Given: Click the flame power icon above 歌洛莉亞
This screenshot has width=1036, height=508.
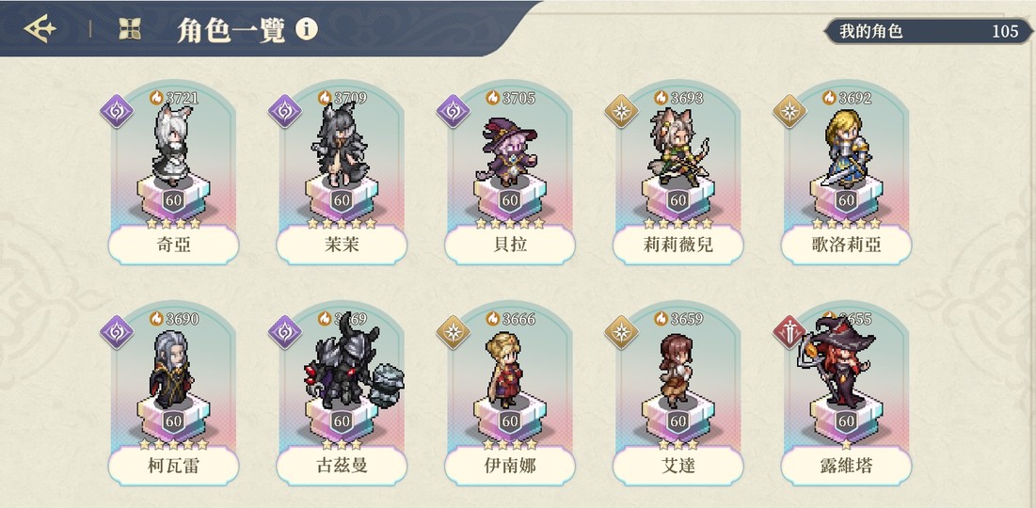Looking at the screenshot, I should (830, 98).
